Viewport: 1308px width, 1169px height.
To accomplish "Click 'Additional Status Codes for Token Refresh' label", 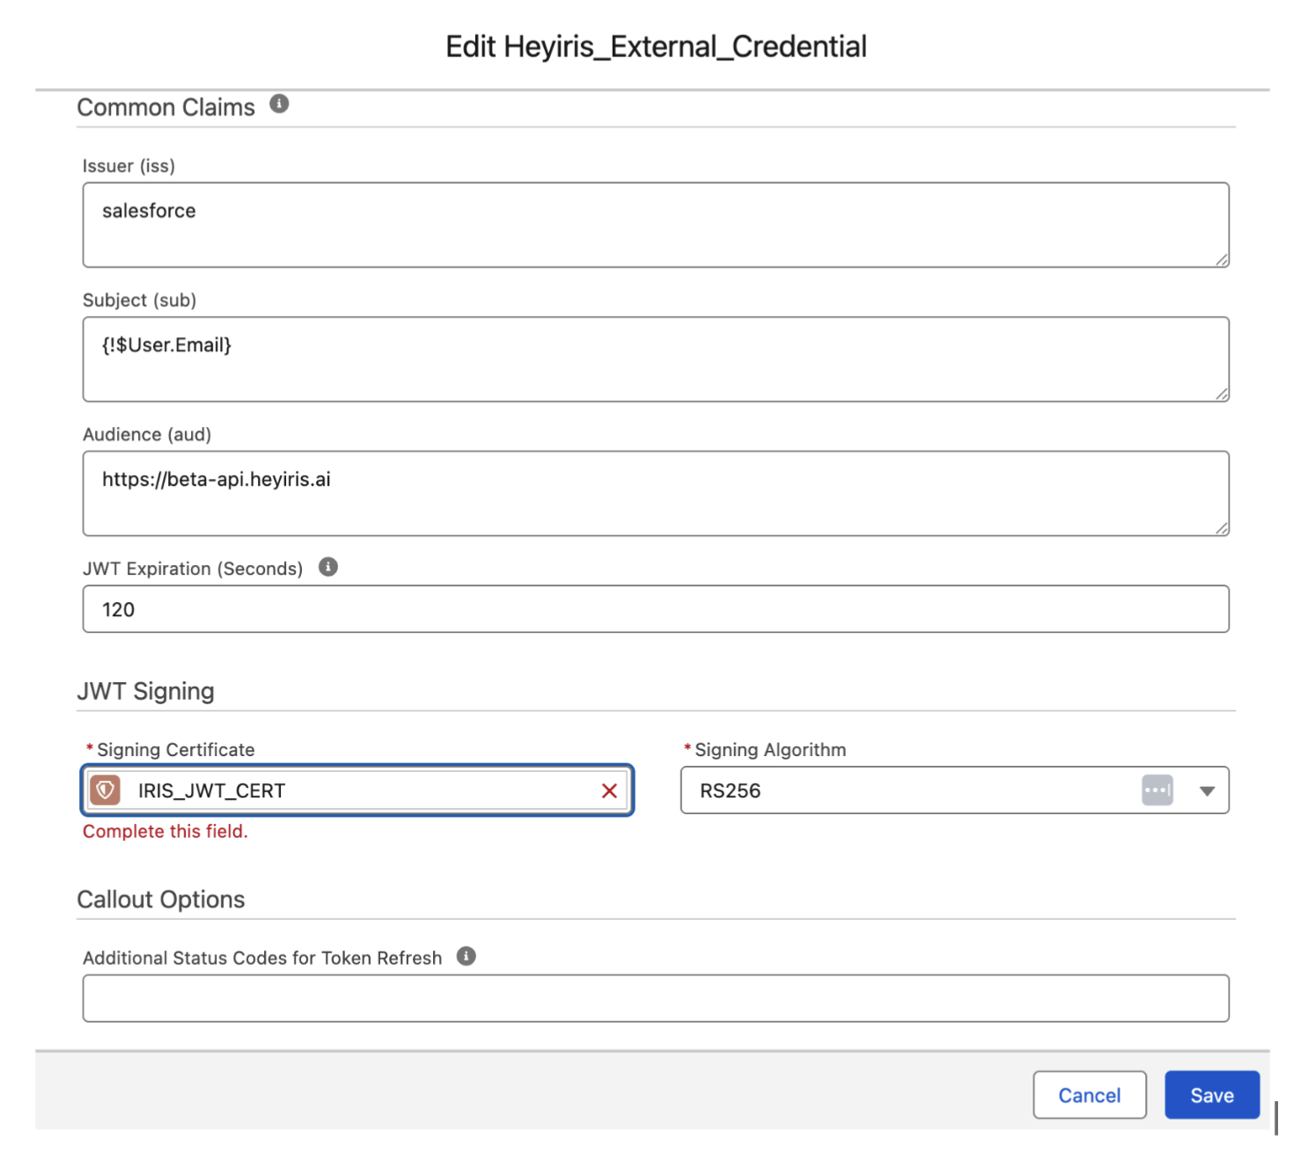I will [262, 958].
